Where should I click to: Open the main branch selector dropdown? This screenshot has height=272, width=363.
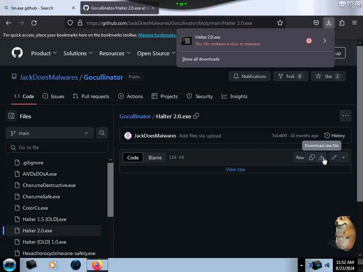[x=50, y=133]
